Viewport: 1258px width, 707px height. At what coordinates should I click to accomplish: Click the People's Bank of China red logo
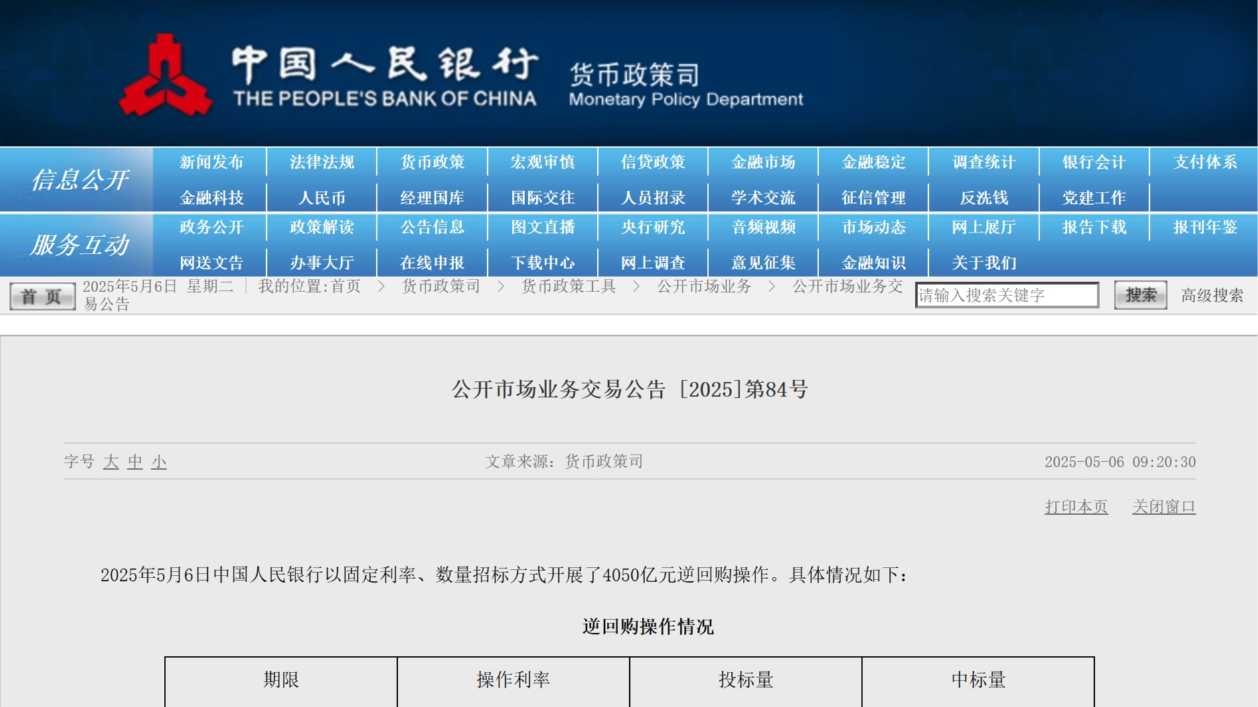(x=165, y=76)
